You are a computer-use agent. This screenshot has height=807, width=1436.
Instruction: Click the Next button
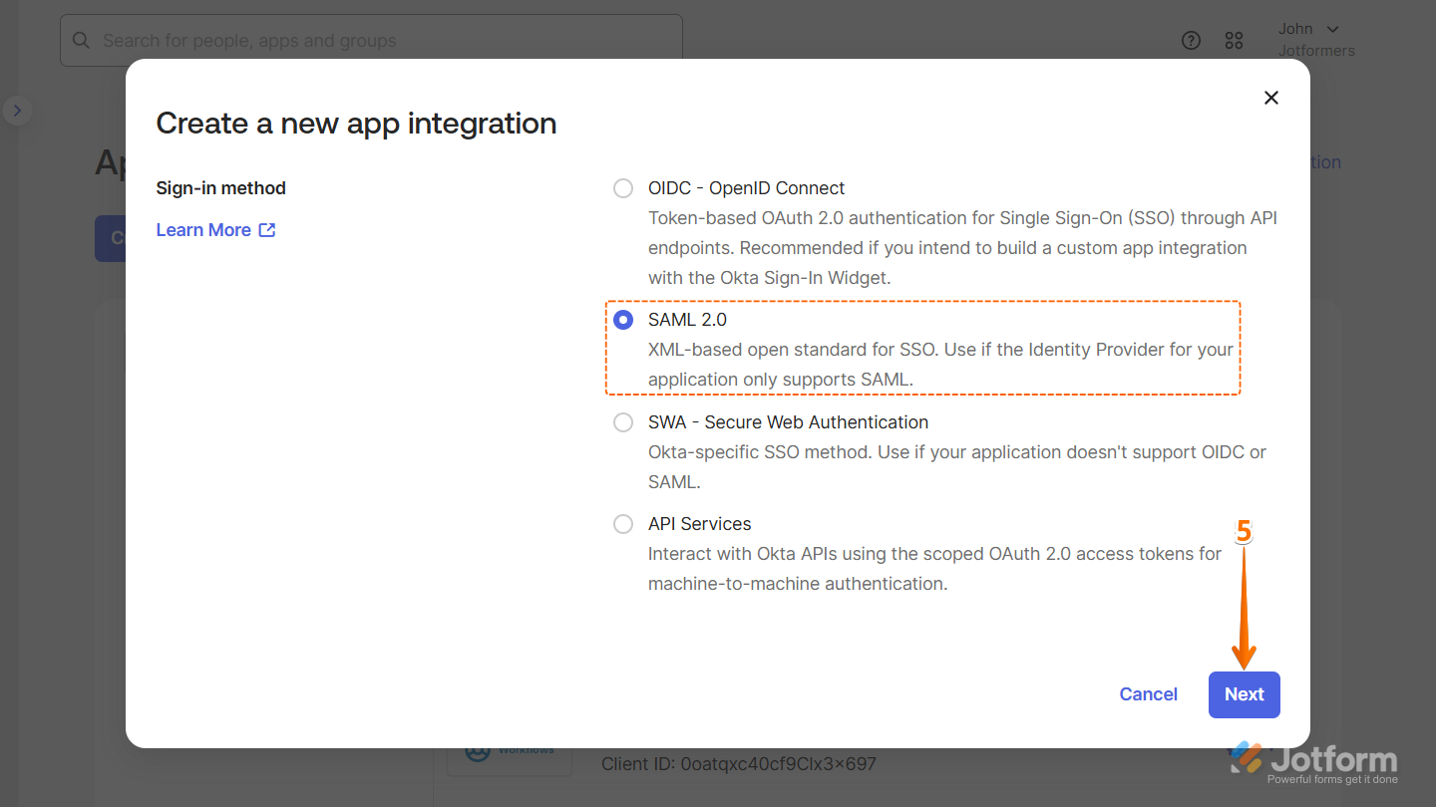(1244, 694)
